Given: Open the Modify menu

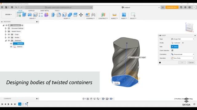Looking at the screenshot, I should (x=66, y=18).
